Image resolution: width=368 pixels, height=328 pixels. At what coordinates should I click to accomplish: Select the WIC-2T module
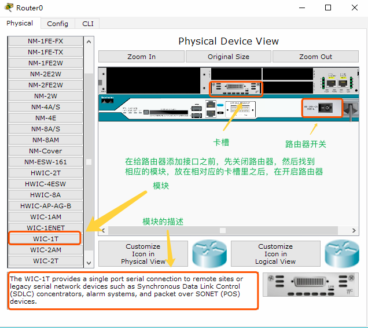click(46, 261)
